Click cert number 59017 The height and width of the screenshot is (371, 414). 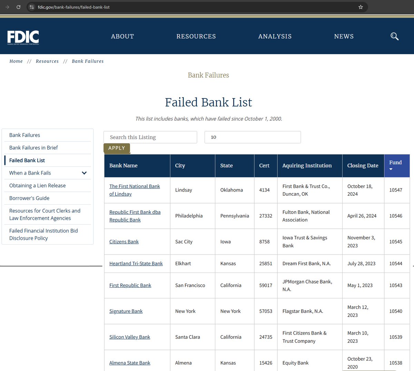[266, 285]
